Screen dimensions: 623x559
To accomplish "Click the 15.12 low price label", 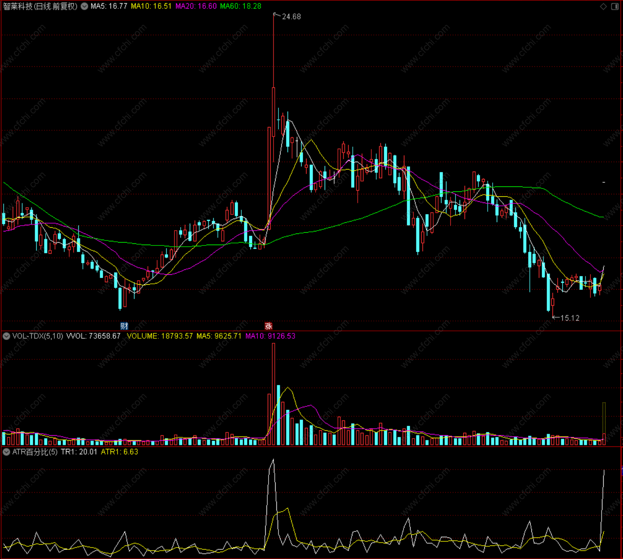I will coord(570,318).
